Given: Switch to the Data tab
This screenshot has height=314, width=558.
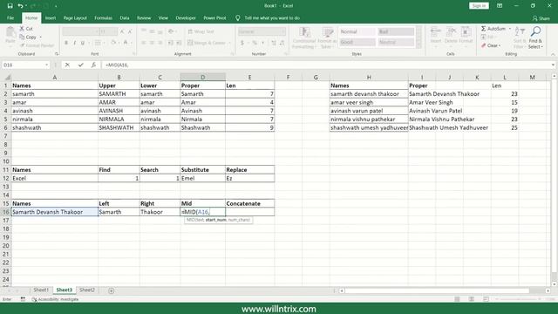Looking at the screenshot, I should click(125, 17).
